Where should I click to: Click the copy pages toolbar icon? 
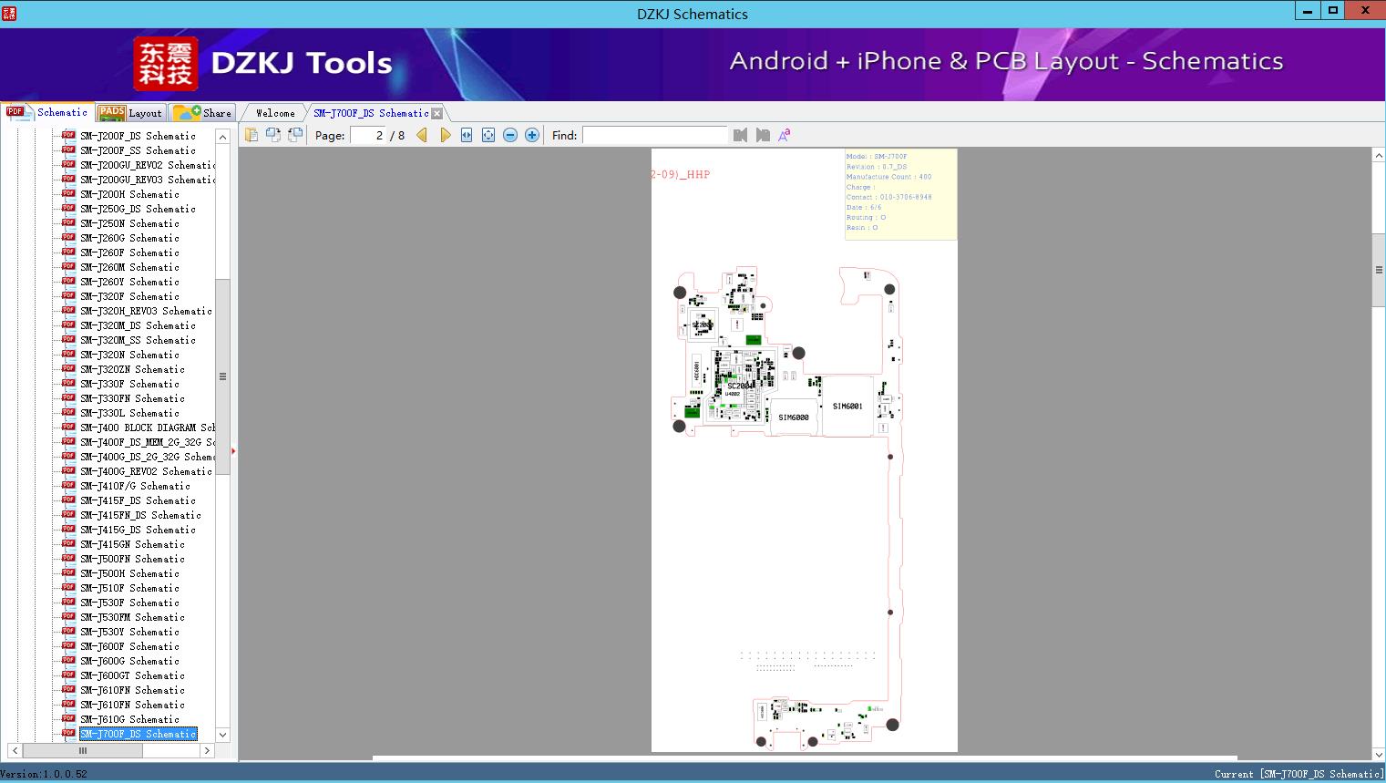tap(251, 135)
